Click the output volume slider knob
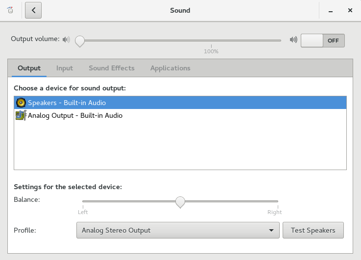Screen dimensions: 361x260 [79, 42]
